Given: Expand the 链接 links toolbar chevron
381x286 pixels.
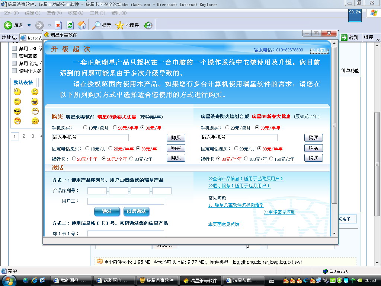Looking at the screenshot, I should click(x=378, y=39).
